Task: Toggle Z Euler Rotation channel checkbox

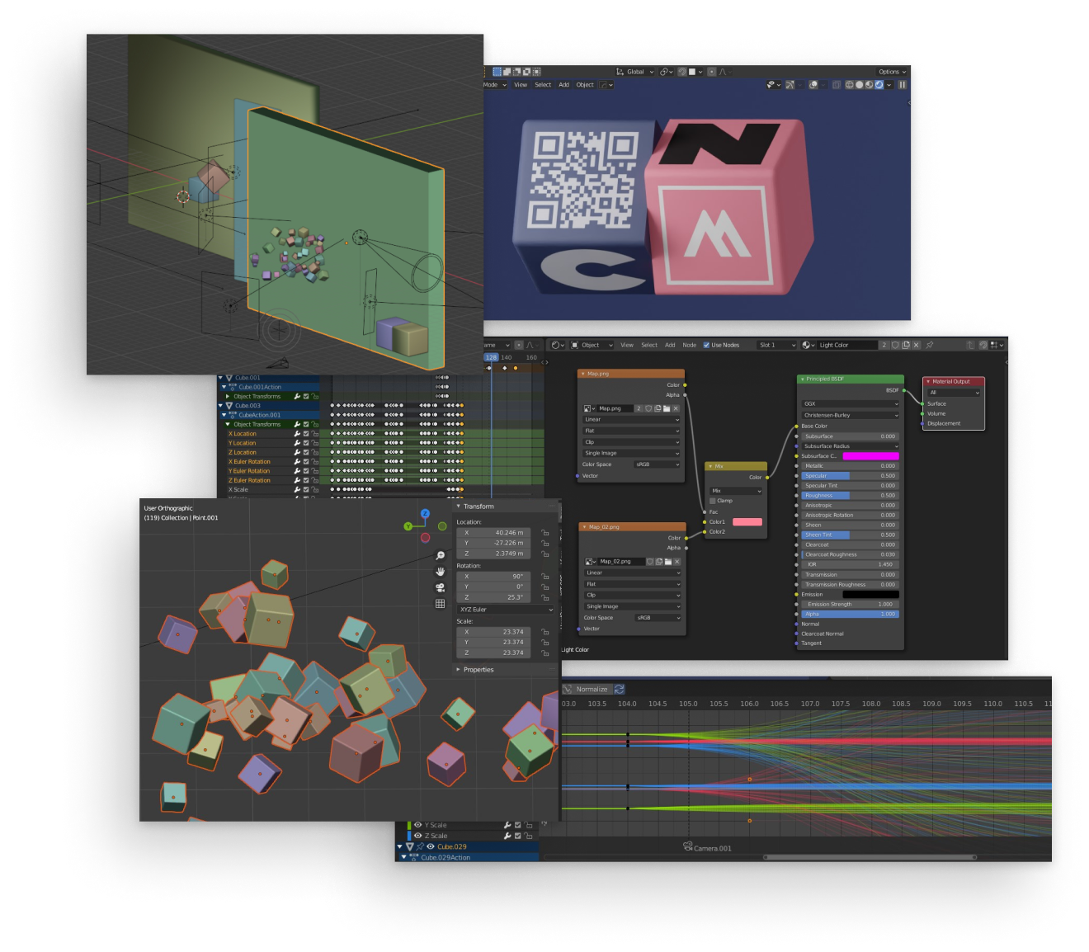Action: [306, 480]
